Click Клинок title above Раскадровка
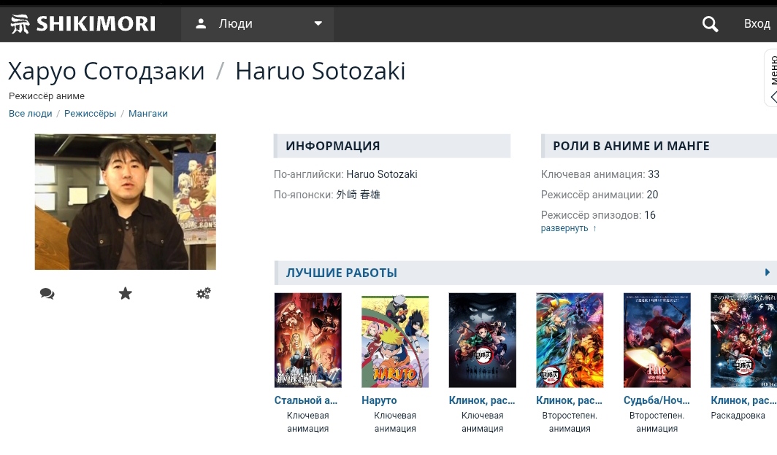Viewport: 777px width, 455px height. pos(743,400)
